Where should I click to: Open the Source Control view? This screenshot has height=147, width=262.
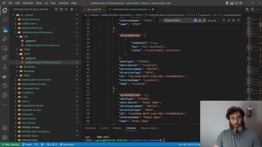tap(5, 29)
